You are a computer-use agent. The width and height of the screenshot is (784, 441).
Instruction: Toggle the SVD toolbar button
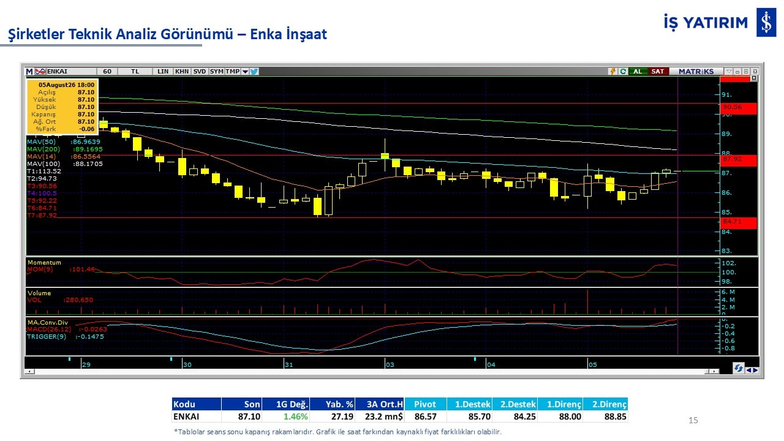200,71
